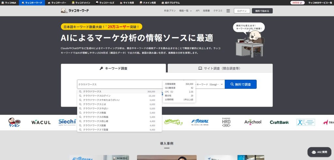The width and height of the screenshot is (334, 160).
Task: Open ラッコツールズ in the top service bar
Action: click(105, 3)
